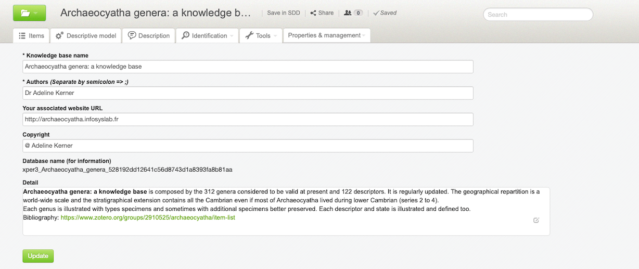
Task: Click into the Authors input field
Action: click(248, 93)
